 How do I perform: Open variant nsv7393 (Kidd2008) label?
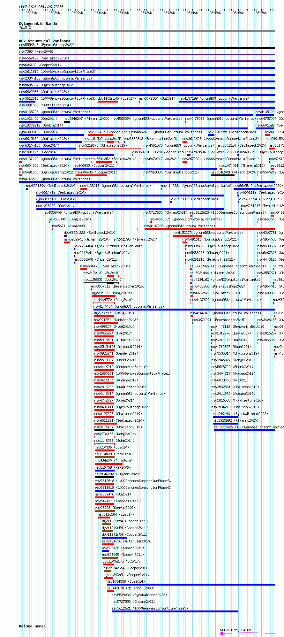point(36,52)
